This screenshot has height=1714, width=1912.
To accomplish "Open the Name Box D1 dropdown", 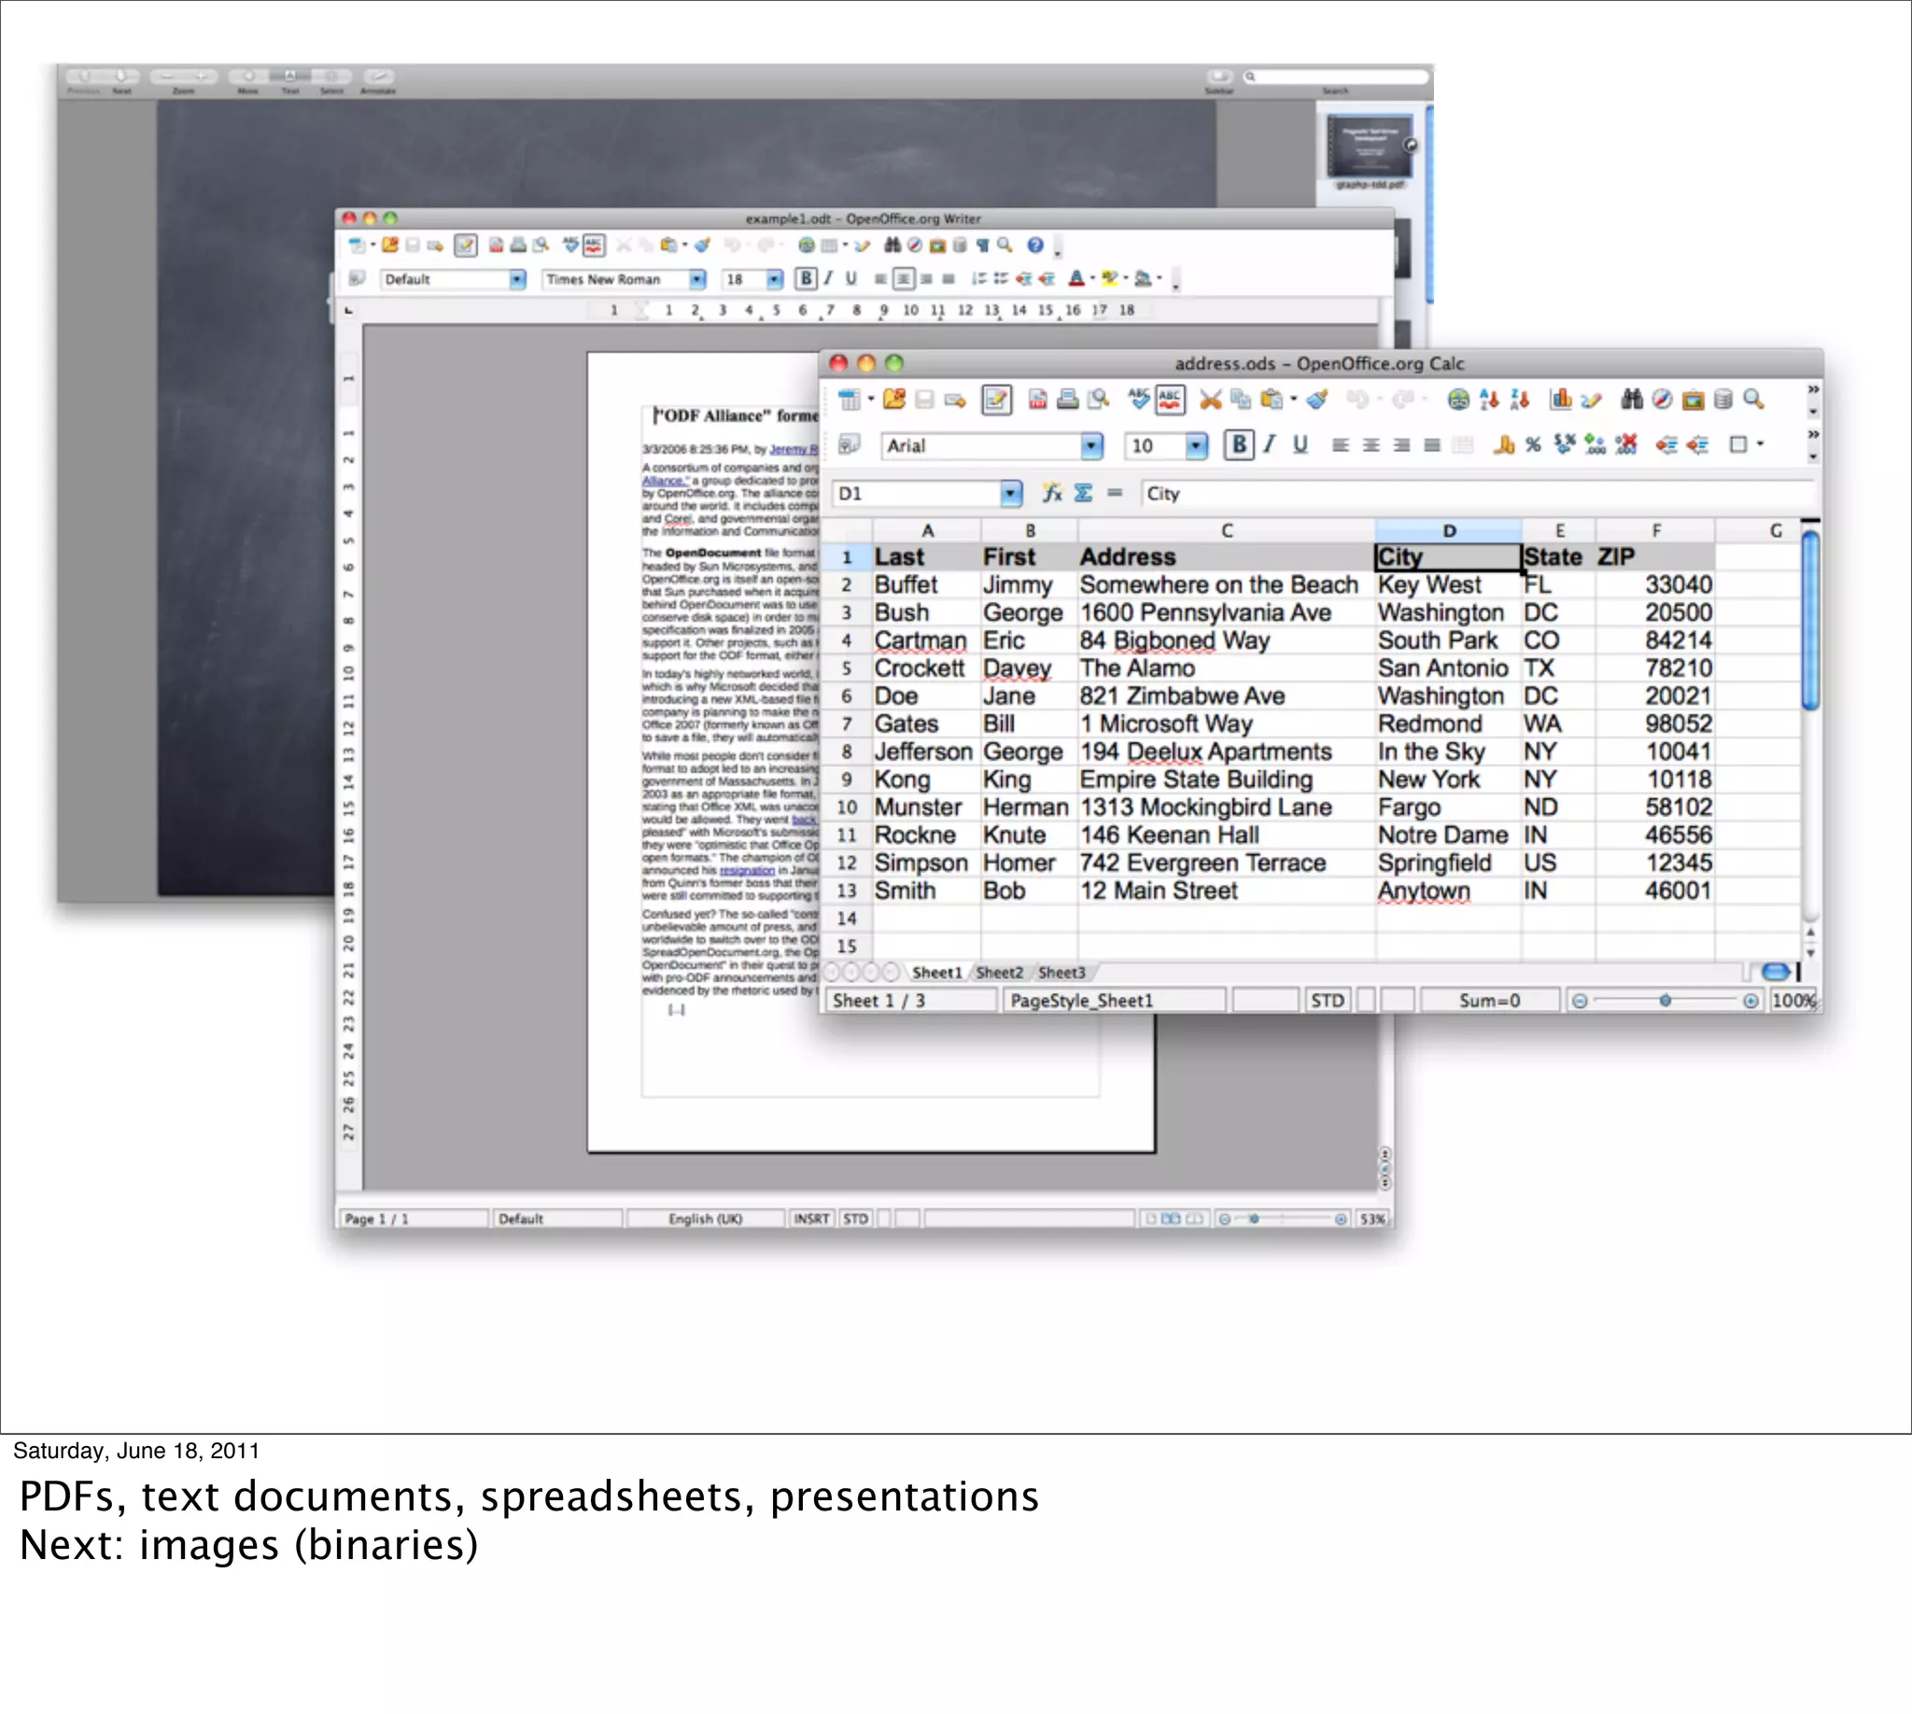I will click(1010, 493).
